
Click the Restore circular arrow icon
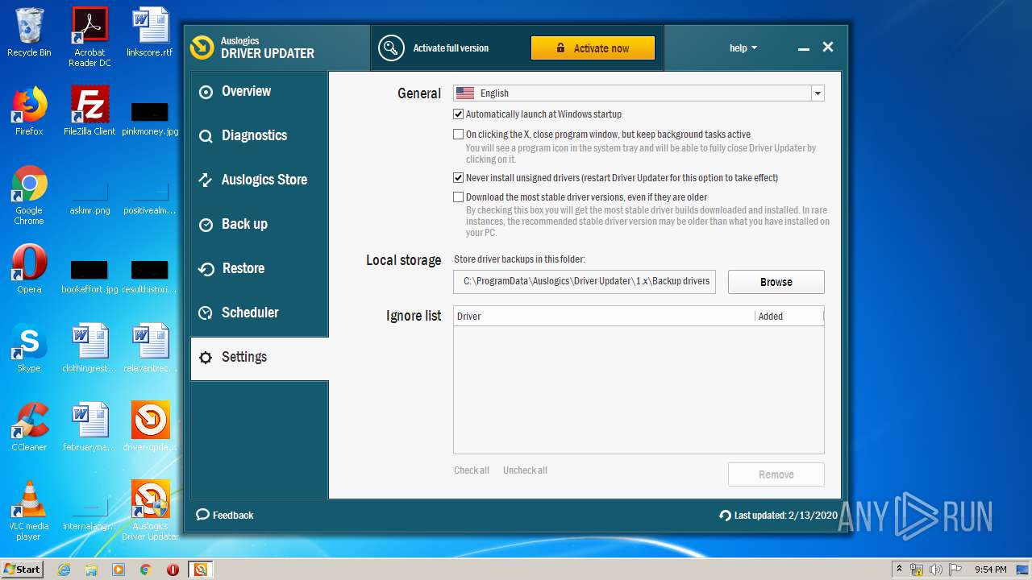(x=206, y=269)
